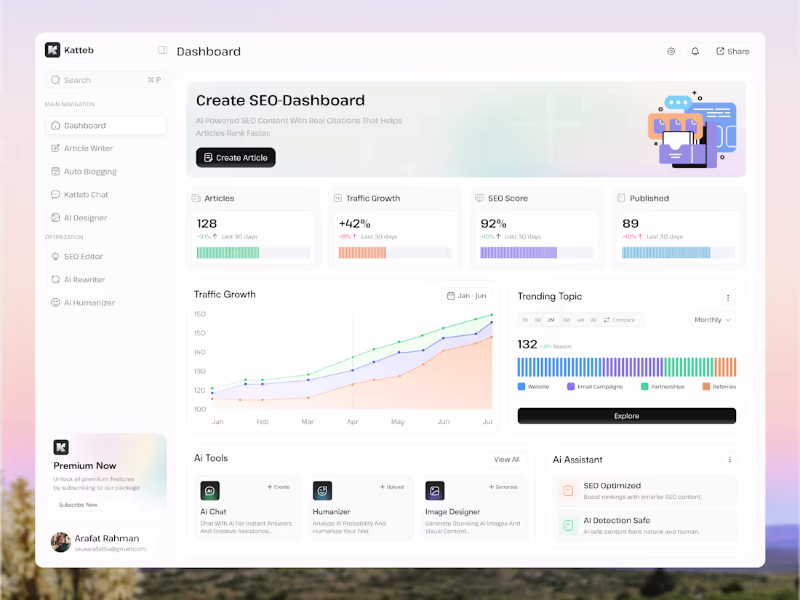This screenshot has height=600, width=800.
Task: Click the SEO Score card icon
Action: pyautogui.click(x=479, y=199)
